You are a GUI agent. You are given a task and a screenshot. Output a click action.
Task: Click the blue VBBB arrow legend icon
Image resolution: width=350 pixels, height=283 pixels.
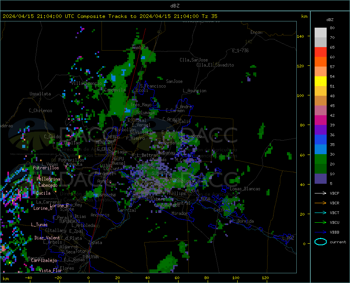[320, 232]
